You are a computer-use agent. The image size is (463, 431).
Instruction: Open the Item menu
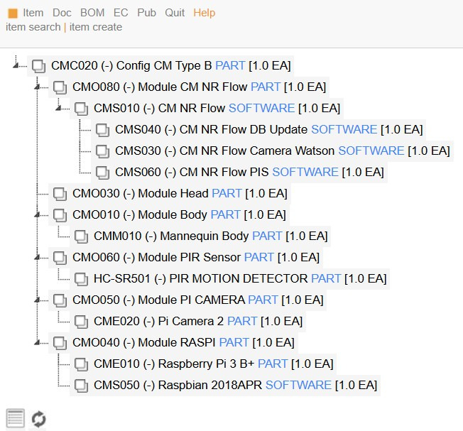[33, 13]
